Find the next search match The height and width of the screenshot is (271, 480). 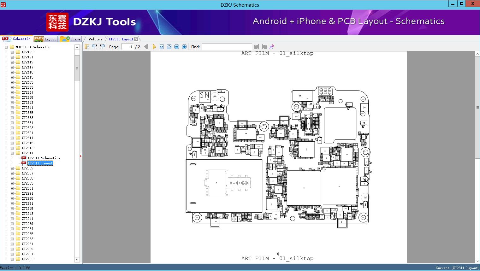pyautogui.click(x=264, y=47)
